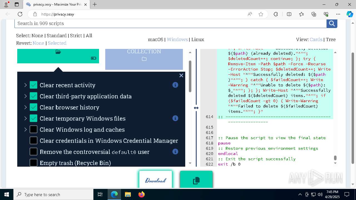The width and height of the screenshot is (356, 200).
Task: Expand Clear recent activity node
Action: click(x=25, y=85)
